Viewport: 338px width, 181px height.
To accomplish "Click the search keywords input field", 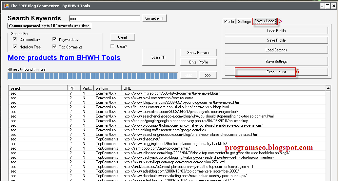I will 104,19.
